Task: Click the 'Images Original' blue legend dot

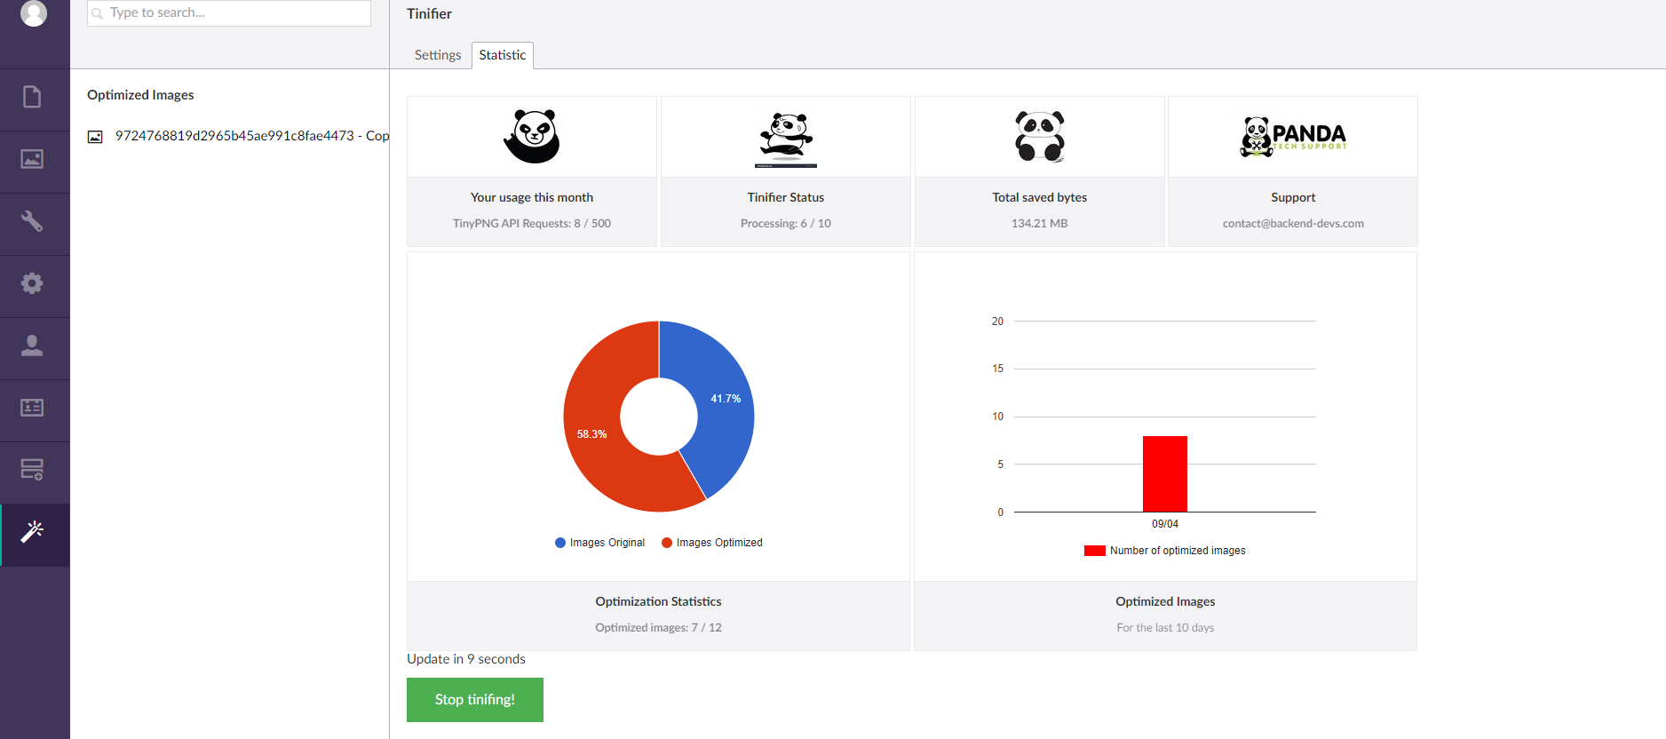Action: (x=560, y=543)
